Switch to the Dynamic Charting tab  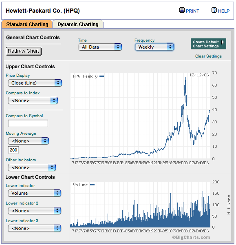(x=78, y=24)
